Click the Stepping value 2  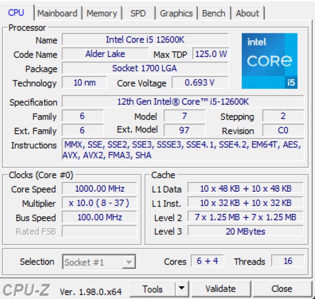click(283, 116)
